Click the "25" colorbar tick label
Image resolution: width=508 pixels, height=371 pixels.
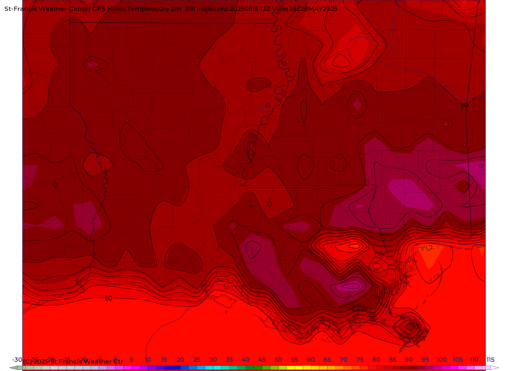point(197,360)
